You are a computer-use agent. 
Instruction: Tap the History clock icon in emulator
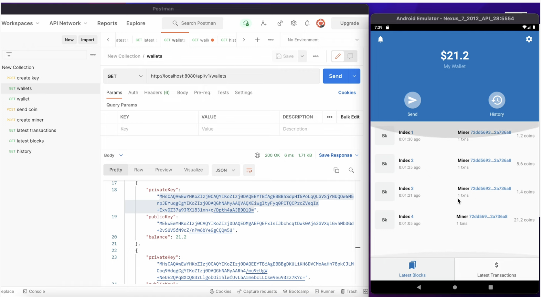coord(497,100)
